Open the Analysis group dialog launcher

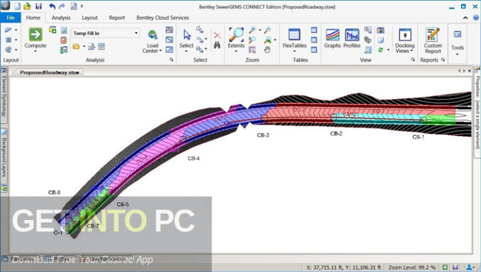click(x=171, y=60)
